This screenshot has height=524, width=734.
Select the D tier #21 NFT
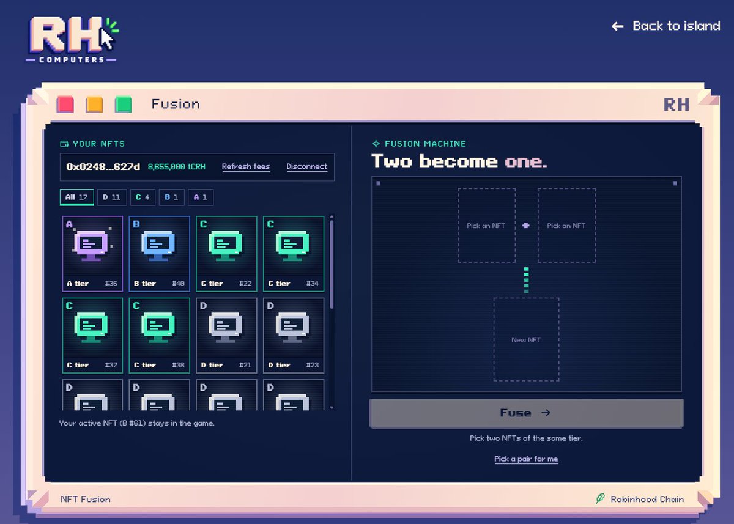[x=226, y=336]
